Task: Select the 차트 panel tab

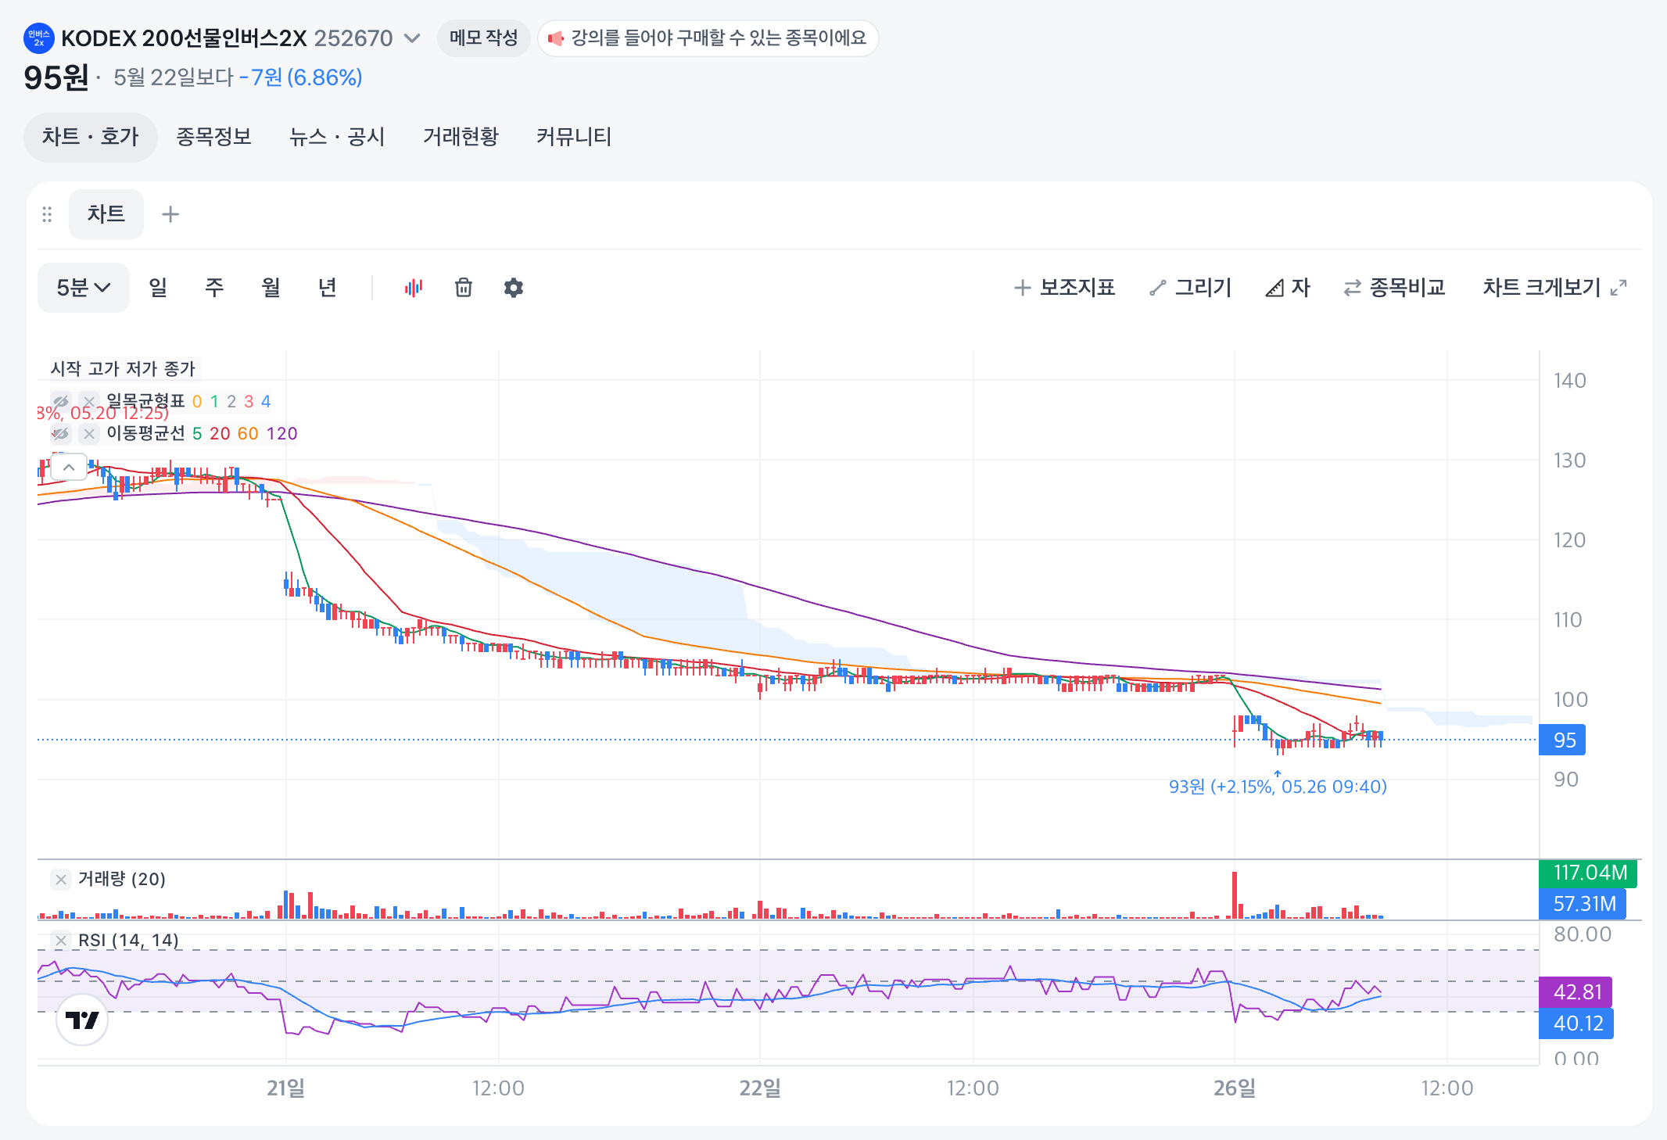Action: 106,214
